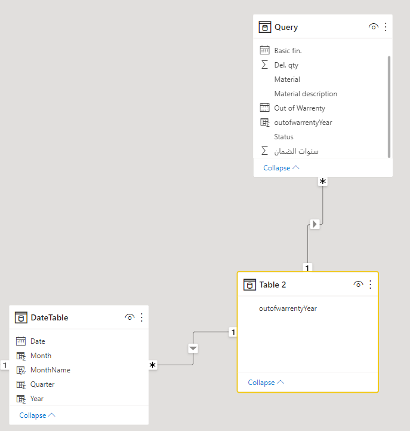This screenshot has width=410, height=431.
Task: Click the many (*) end right of DateTable
Action: point(153,365)
